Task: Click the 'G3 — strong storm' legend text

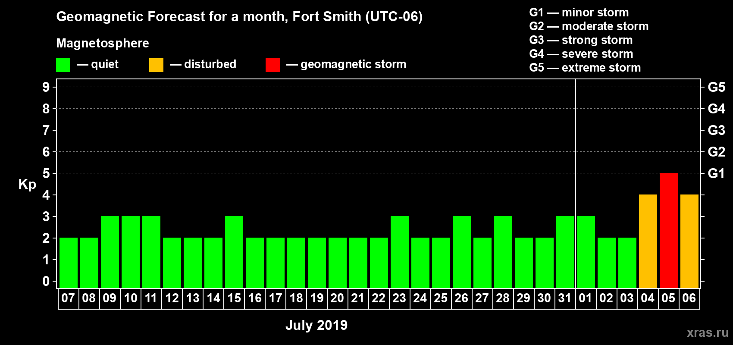Action: click(581, 40)
